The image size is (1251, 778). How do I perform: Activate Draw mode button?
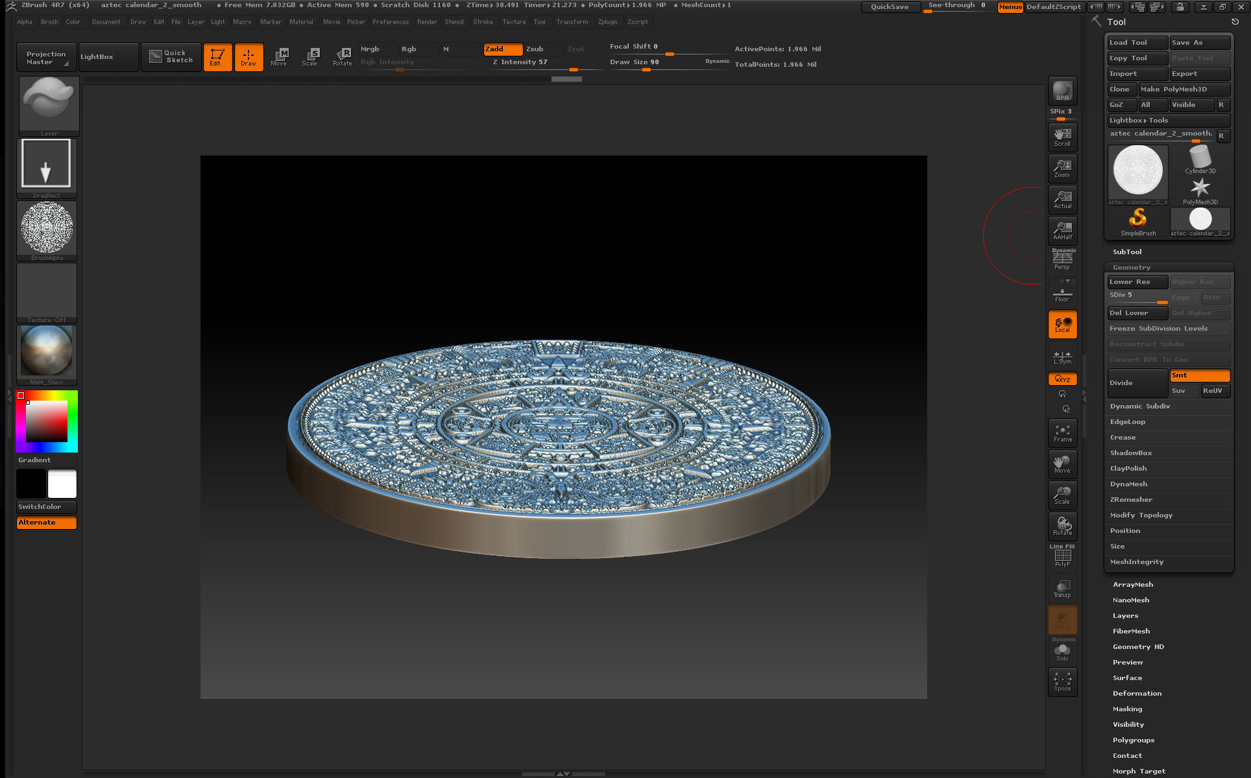point(249,57)
